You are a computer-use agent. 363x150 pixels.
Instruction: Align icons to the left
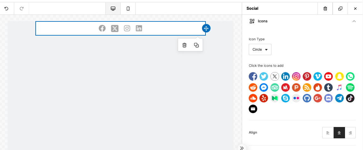(x=328, y=133)
